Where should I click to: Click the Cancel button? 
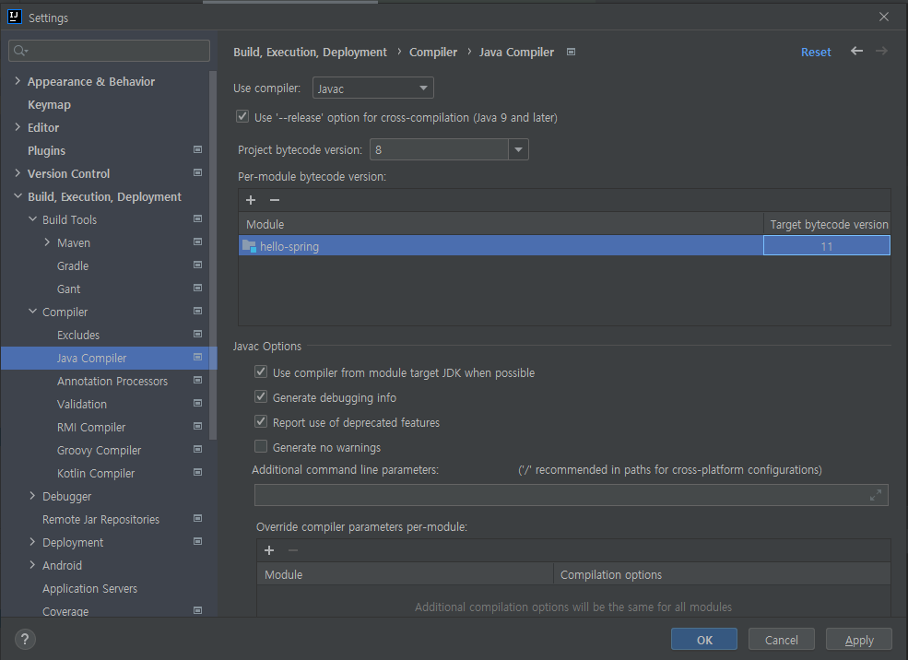coord(781,639)
